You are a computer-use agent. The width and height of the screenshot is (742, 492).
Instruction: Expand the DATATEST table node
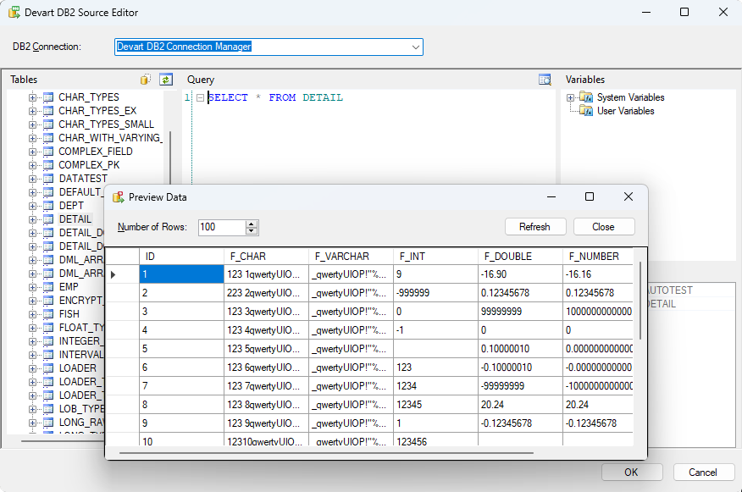tap(33, 179)
